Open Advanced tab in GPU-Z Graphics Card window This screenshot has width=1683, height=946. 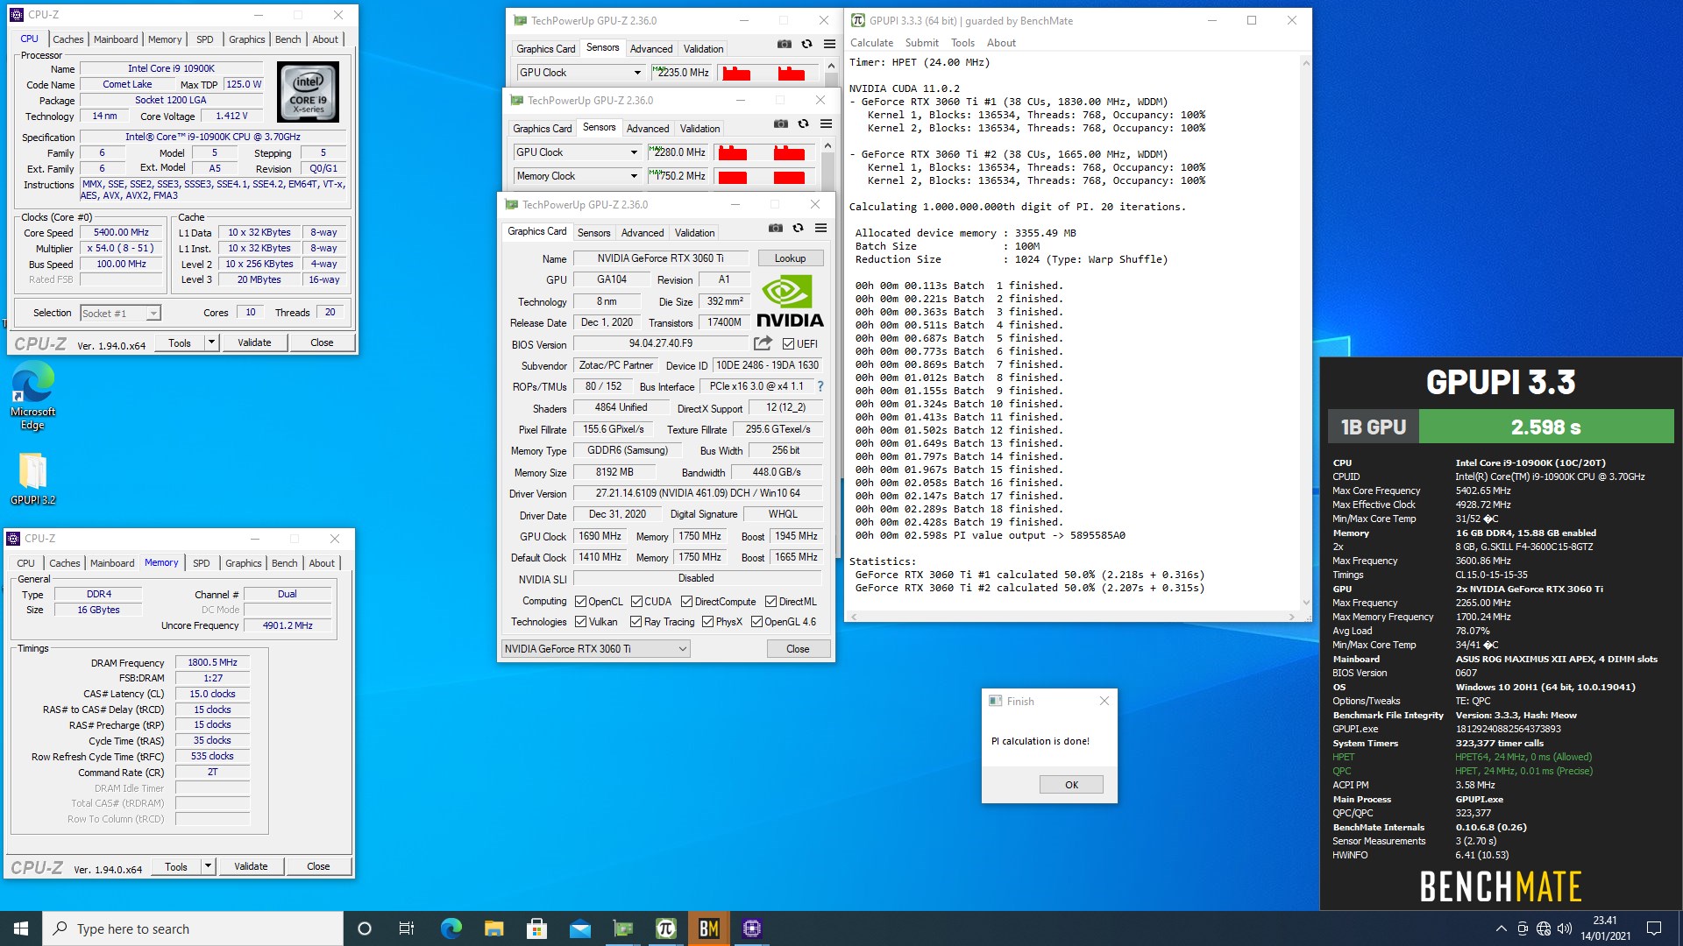642,233
